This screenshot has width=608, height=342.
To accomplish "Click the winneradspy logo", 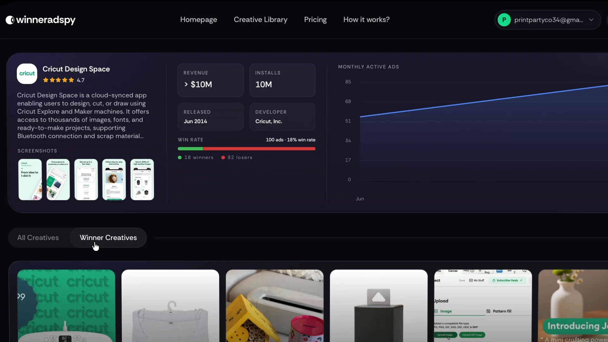I will pos(41,20).
